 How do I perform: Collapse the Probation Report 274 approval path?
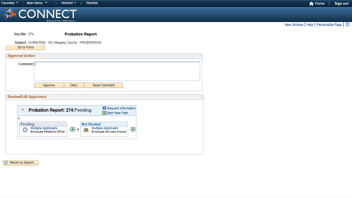[x=23, y=110]
